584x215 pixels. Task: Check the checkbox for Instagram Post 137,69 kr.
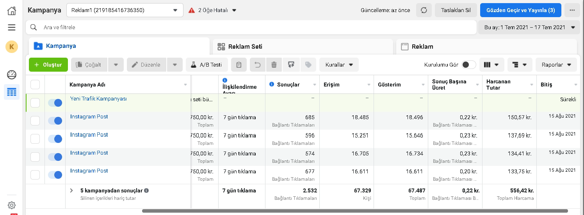pos(35,139)
